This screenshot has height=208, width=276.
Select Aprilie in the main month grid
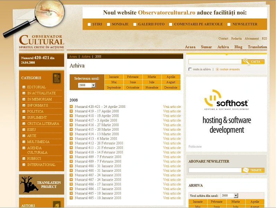point(171,77)
